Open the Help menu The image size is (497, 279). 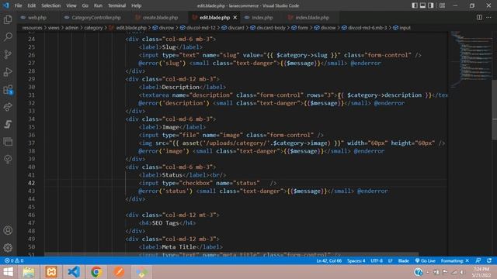tap(137, 5)
